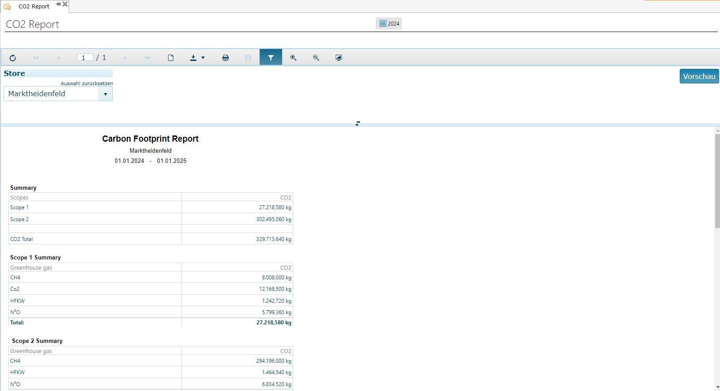Collapse the filter panel using splitter arrow
The width and height of the screenshot is (720, 391).
coord(357,124)
